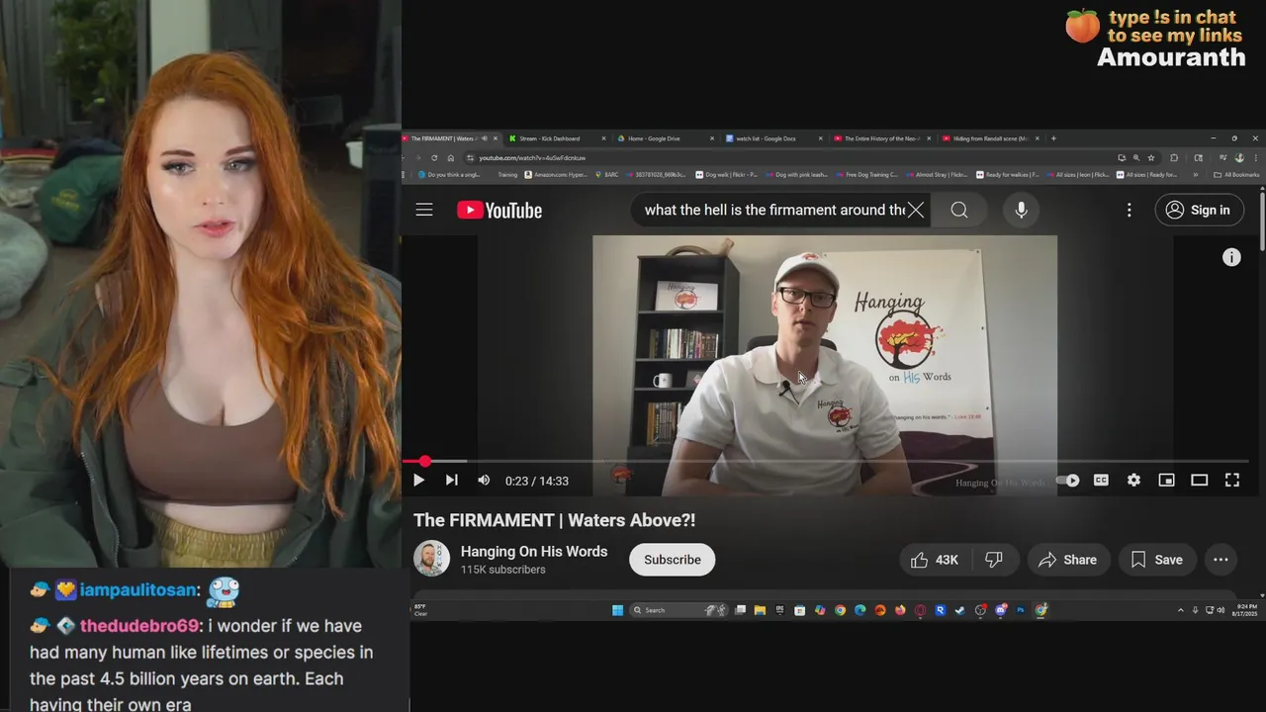Like the video with 43K likes

coord(935,560)
